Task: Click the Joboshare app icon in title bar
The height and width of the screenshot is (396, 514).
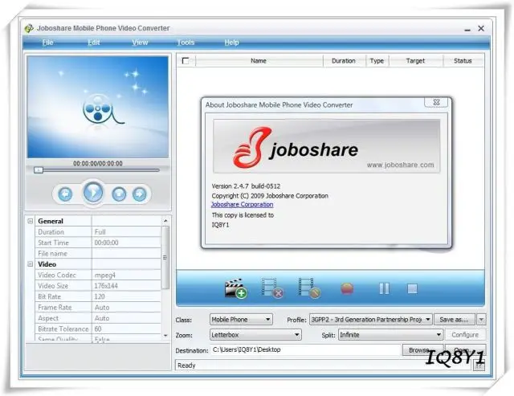Action: point(29,29)
